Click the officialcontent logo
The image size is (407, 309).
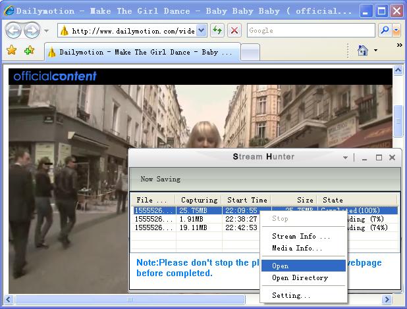click(x=55, y=76)
